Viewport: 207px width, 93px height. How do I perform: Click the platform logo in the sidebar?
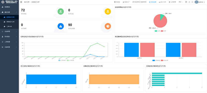[3, 2]
